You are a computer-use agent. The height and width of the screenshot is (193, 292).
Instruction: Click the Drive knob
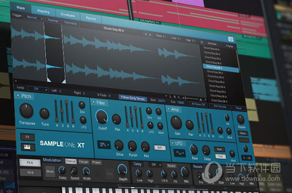coord(119,145)
